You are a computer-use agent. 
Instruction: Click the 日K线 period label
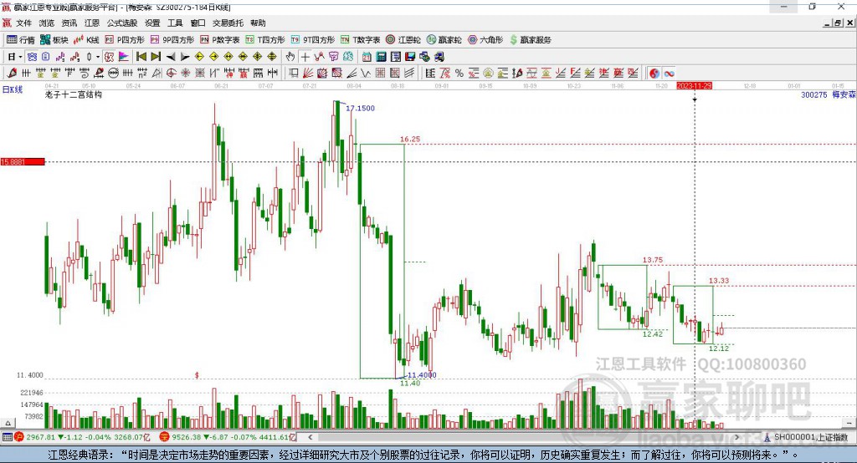(x=13, y=89)
